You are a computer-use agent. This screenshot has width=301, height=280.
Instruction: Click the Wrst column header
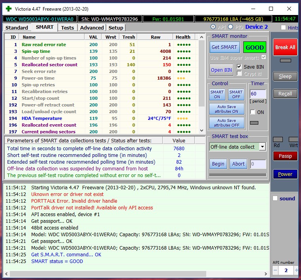(111, 37)
